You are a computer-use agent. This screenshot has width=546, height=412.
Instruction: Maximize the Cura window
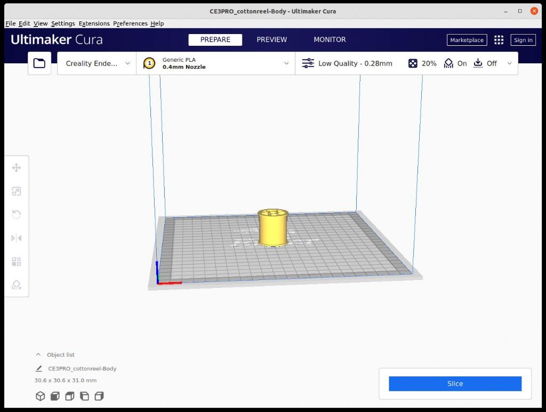click(520, 11)
